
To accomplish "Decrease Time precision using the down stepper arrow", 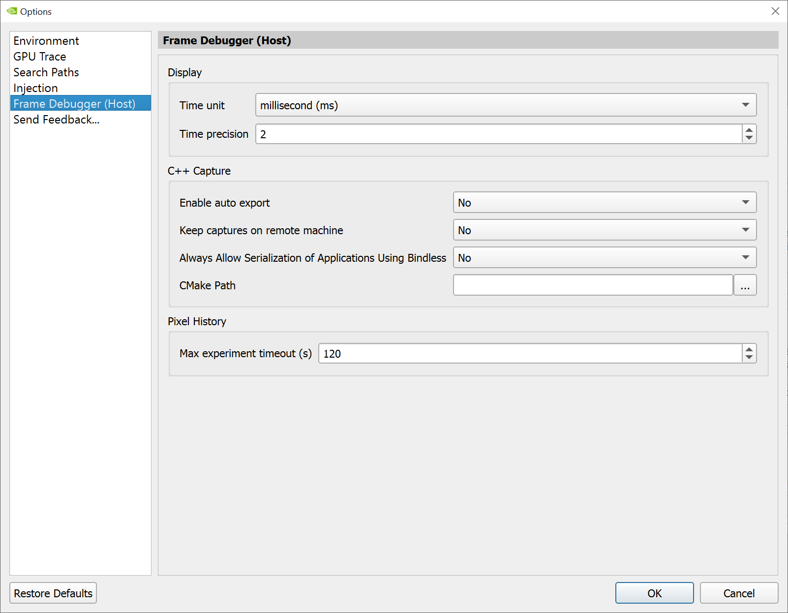I will 748,138.
